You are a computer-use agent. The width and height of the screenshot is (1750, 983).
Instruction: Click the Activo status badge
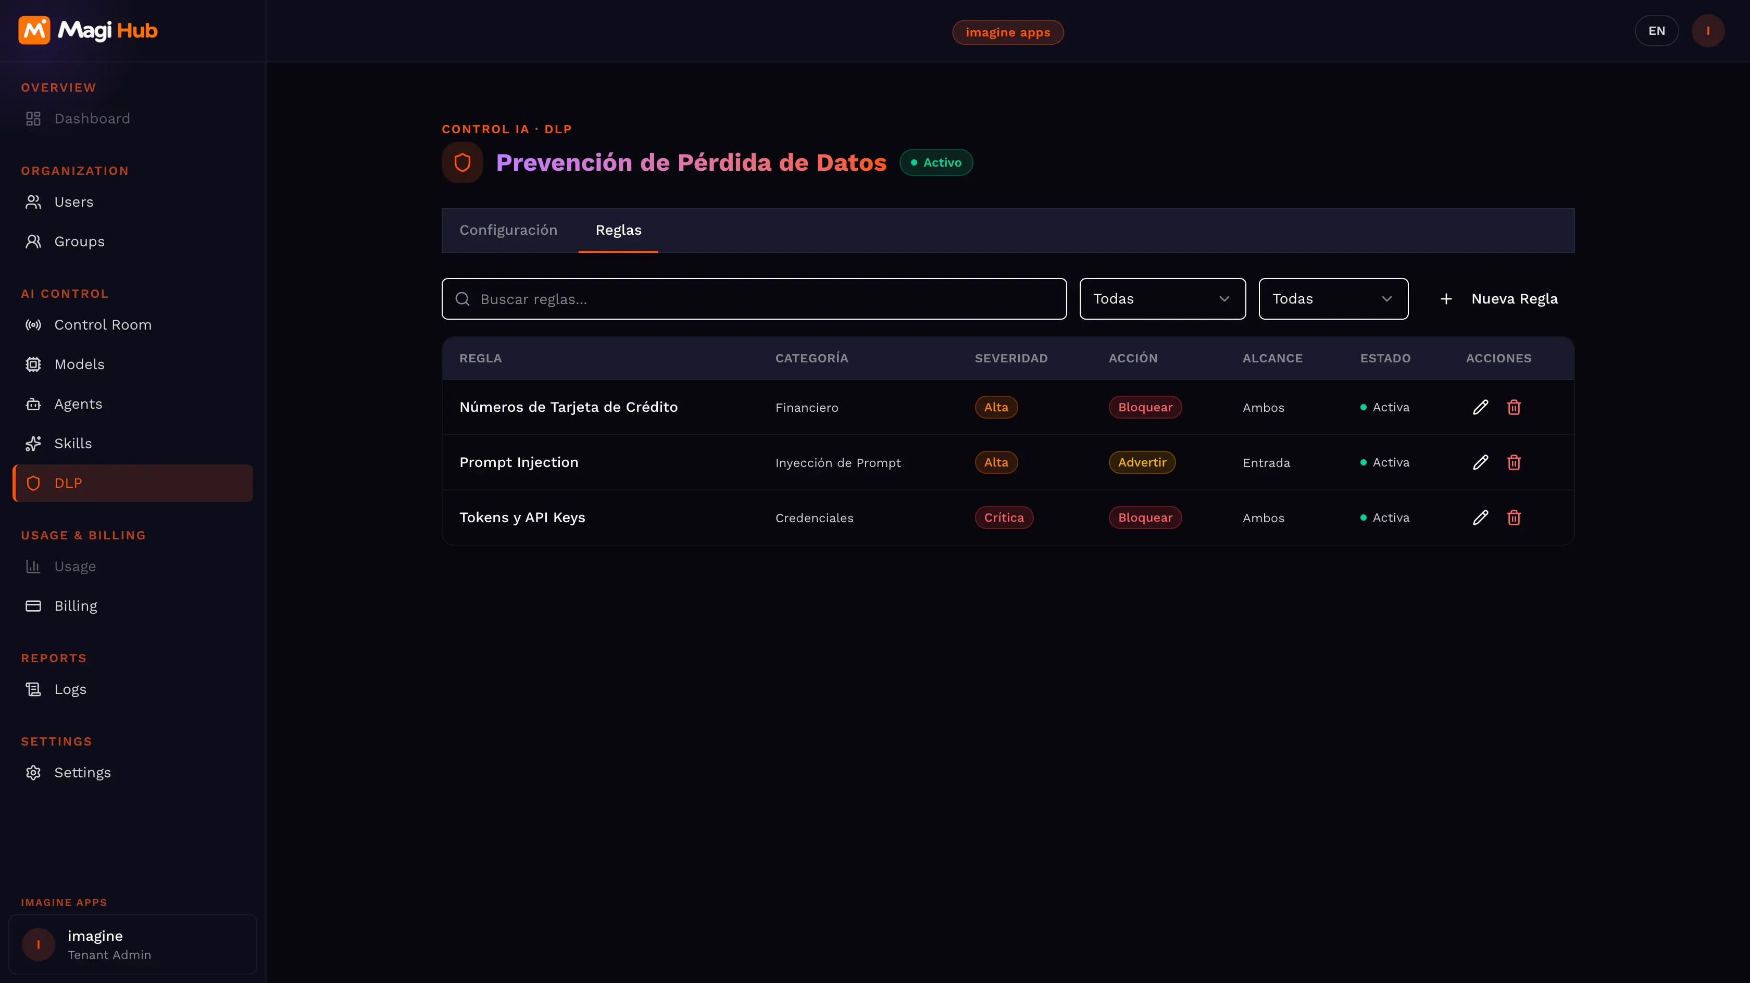tap(935, 162)
